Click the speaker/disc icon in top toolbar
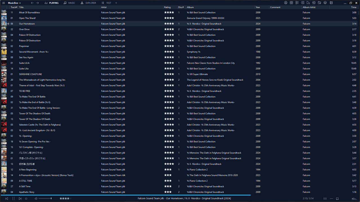Screen dimensions: 360x202 (291, 3)
